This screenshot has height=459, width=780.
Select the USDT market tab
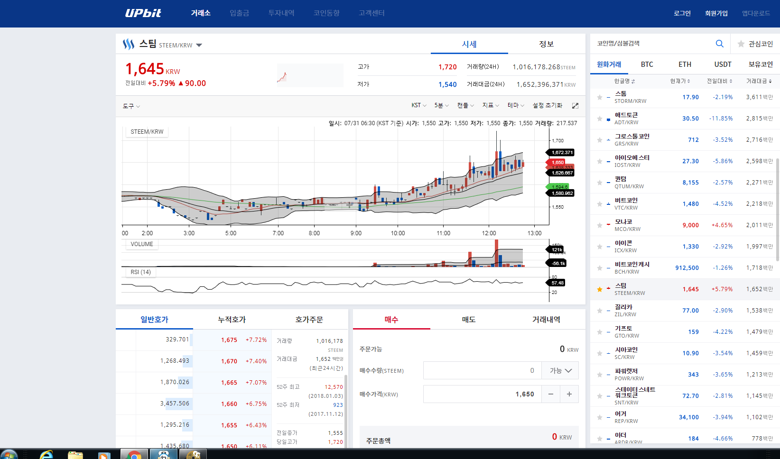coord(723,64)
